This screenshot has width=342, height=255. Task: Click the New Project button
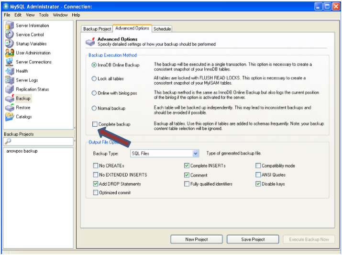pos(197,240)
